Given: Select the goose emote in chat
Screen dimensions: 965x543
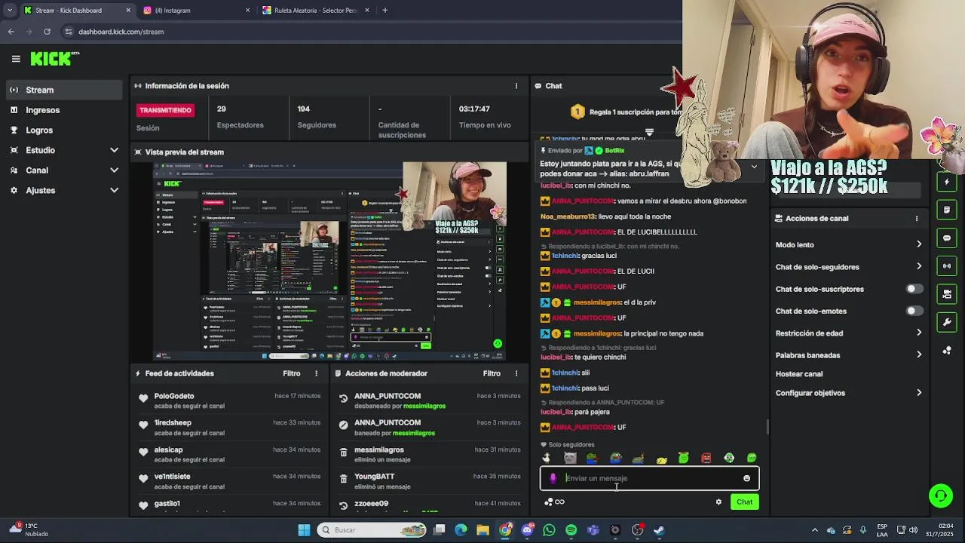Looking at the screenshot, I should click(547, 458).
